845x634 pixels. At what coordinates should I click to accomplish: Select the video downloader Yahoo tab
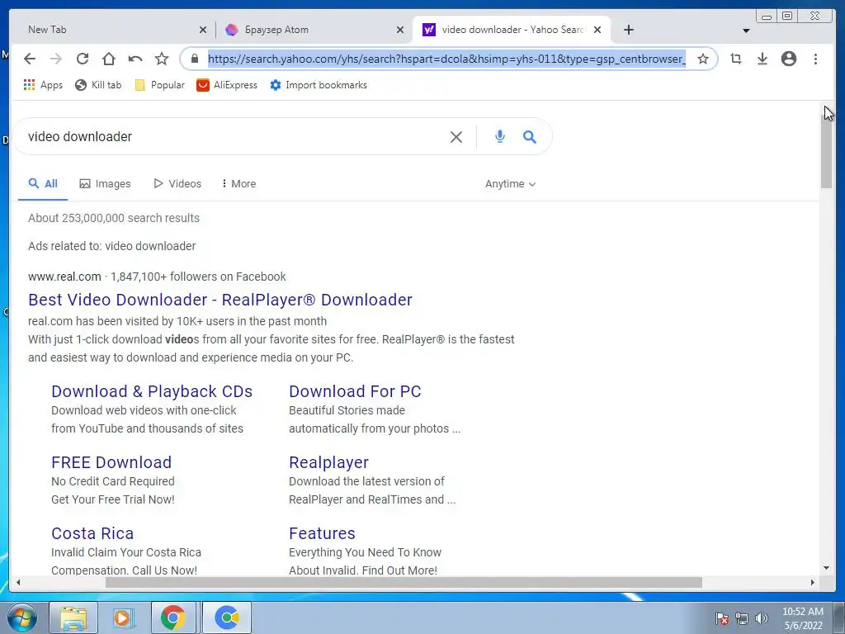511,30
